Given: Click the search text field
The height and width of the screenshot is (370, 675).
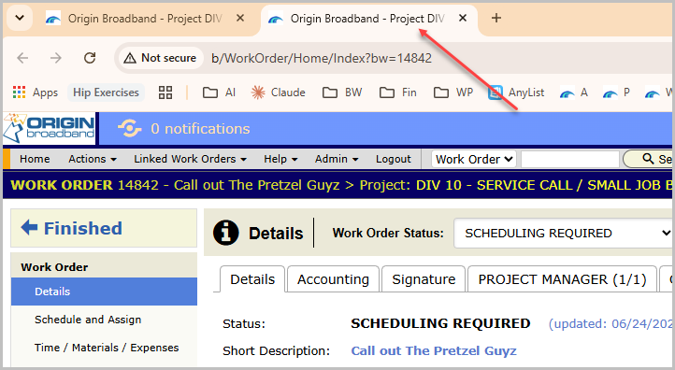Looking at the screenshot, I should pyautogui.click(x=570, y=159).
